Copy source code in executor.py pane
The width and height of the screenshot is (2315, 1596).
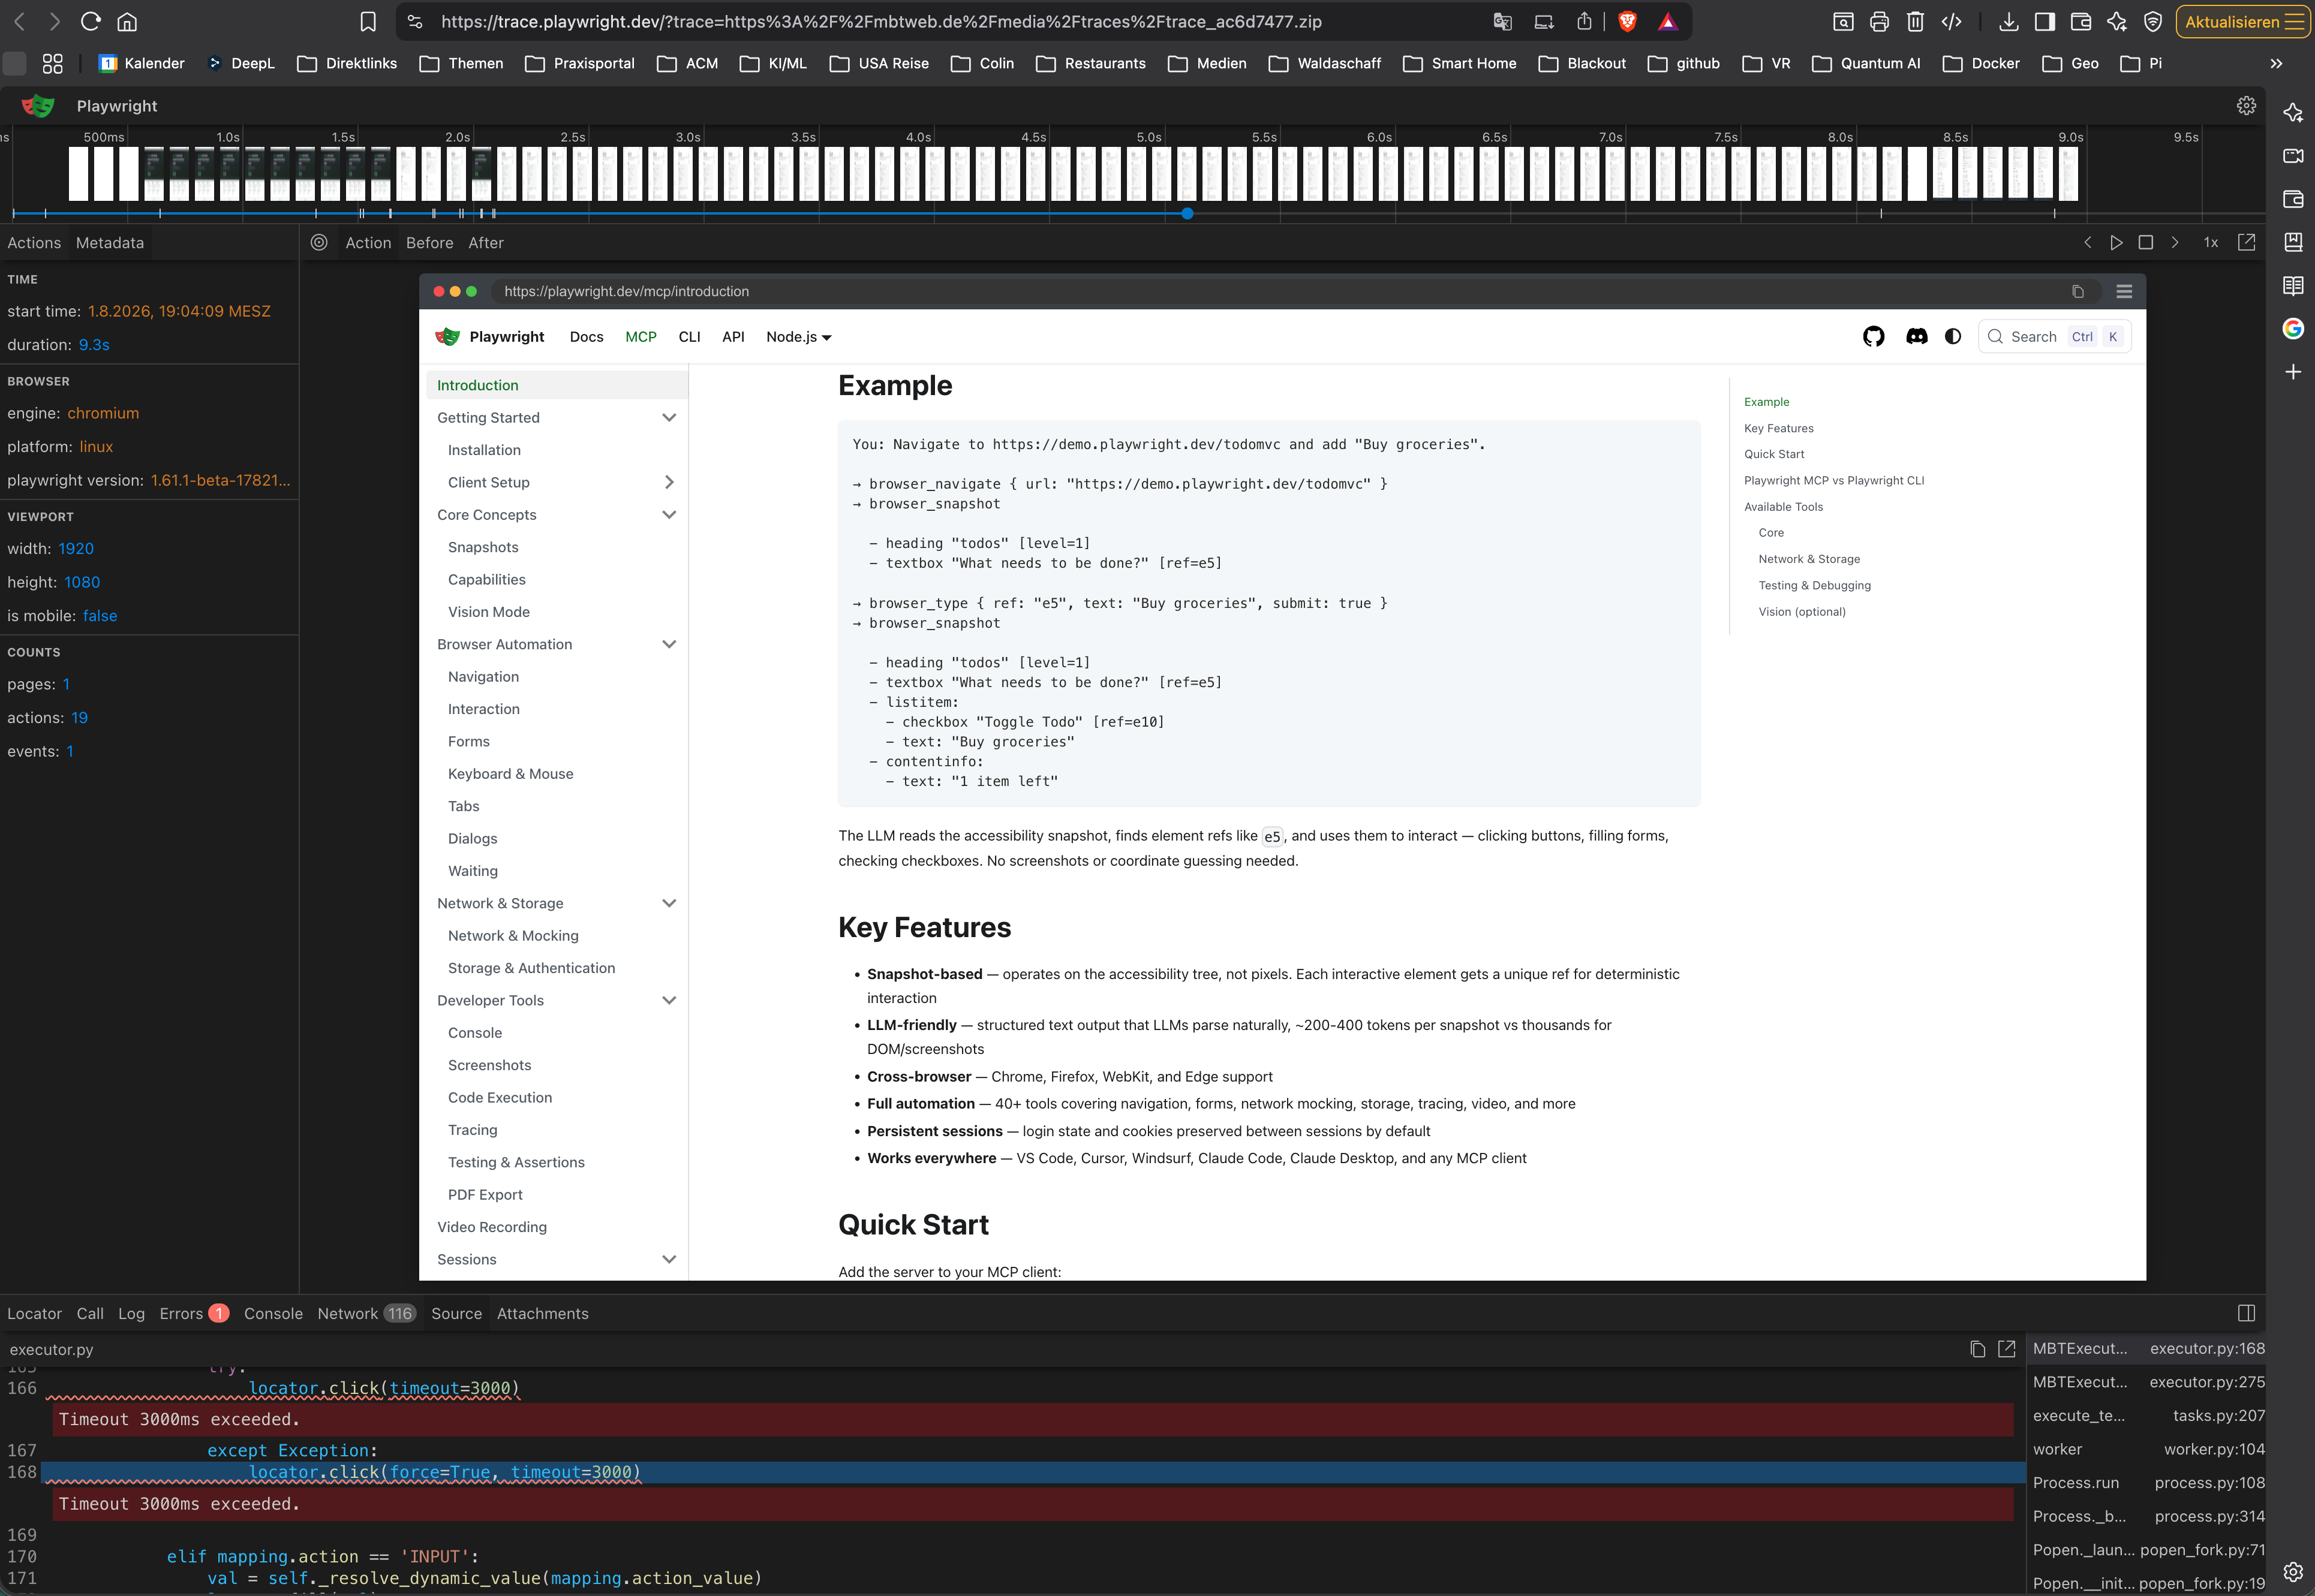click(x=1977, y=1349)
